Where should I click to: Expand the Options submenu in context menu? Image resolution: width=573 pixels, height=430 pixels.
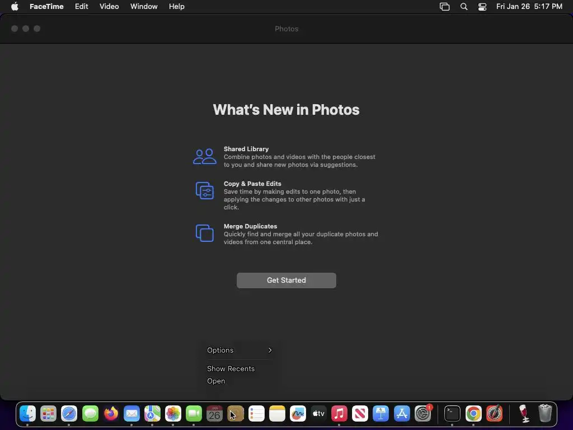[x=239, y=350]
